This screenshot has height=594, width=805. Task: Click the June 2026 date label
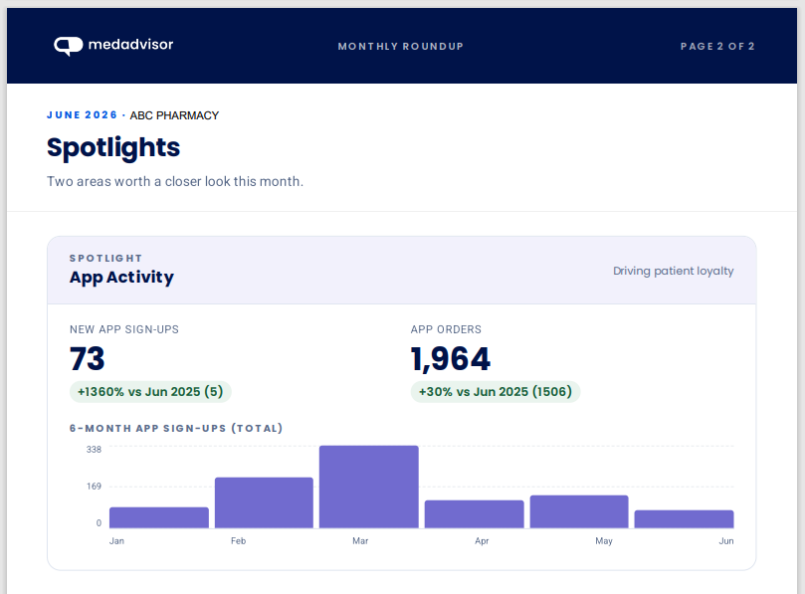coord(83,115)
